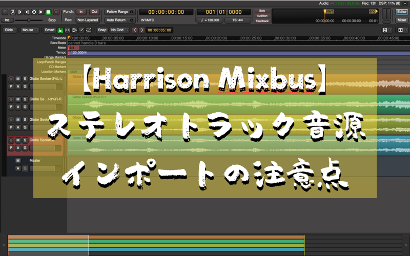Open the track height dropdown arrow
The width and height of the screenshot is (410, 256).
[390, 30]
